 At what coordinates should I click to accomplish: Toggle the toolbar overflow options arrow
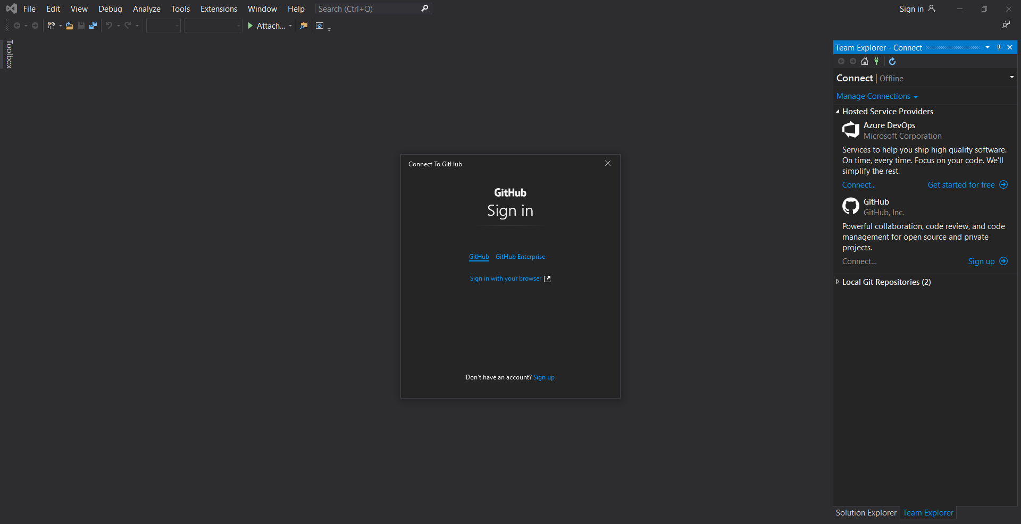pos(329,29)
